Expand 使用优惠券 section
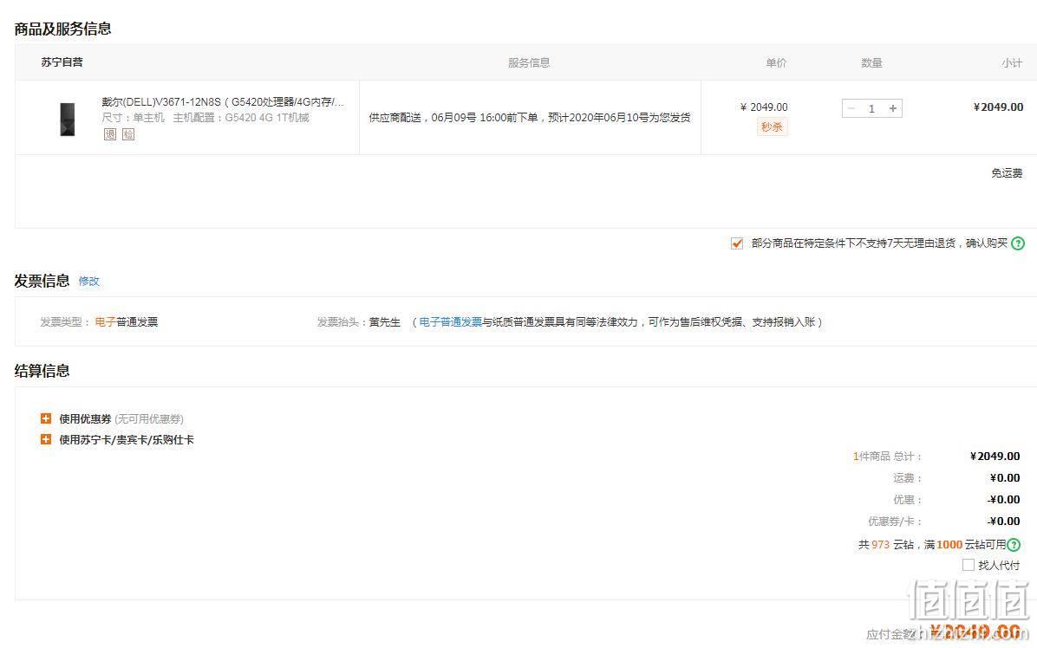Screen dimensions: 1037x648 click(46, 418)
